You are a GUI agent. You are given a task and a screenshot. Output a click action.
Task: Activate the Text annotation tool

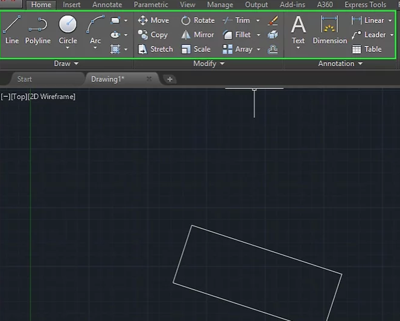298,30
